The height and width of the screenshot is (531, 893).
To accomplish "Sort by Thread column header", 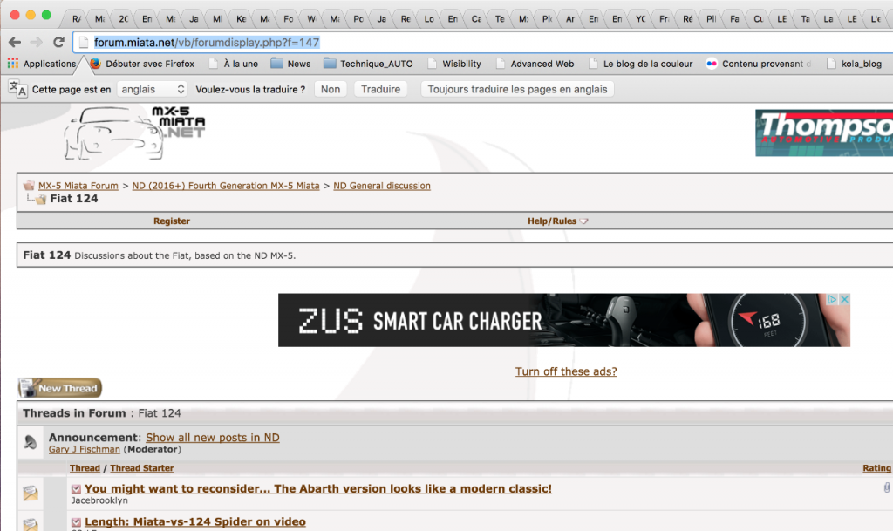I will (x=85, y=468).
